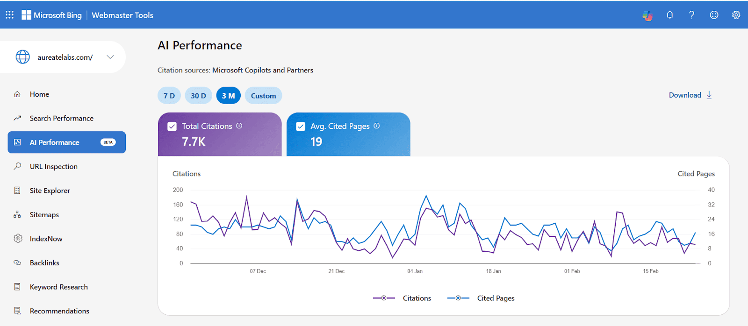Download the AI Performance report
The height and width of the screenshot is (326, 748).
click(690, 95)
